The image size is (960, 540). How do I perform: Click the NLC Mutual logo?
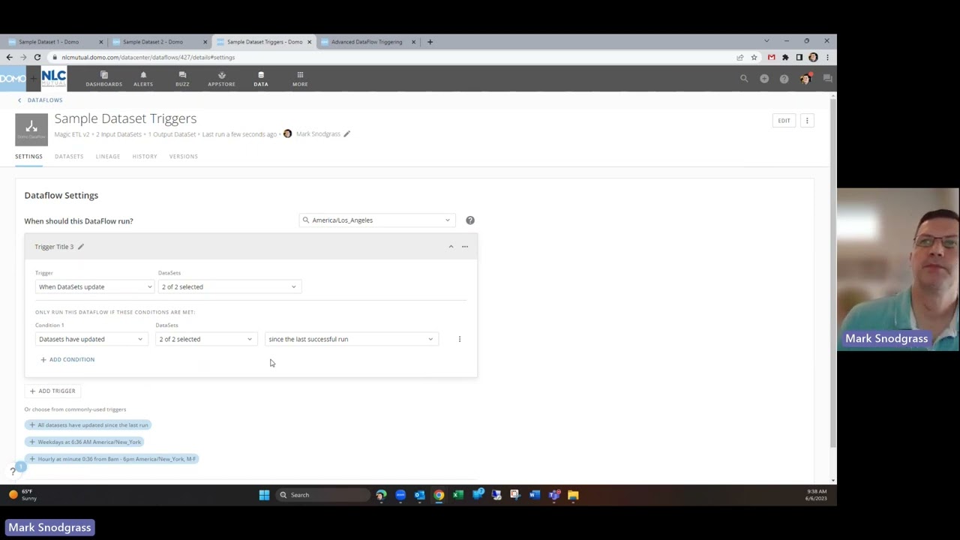53,78
